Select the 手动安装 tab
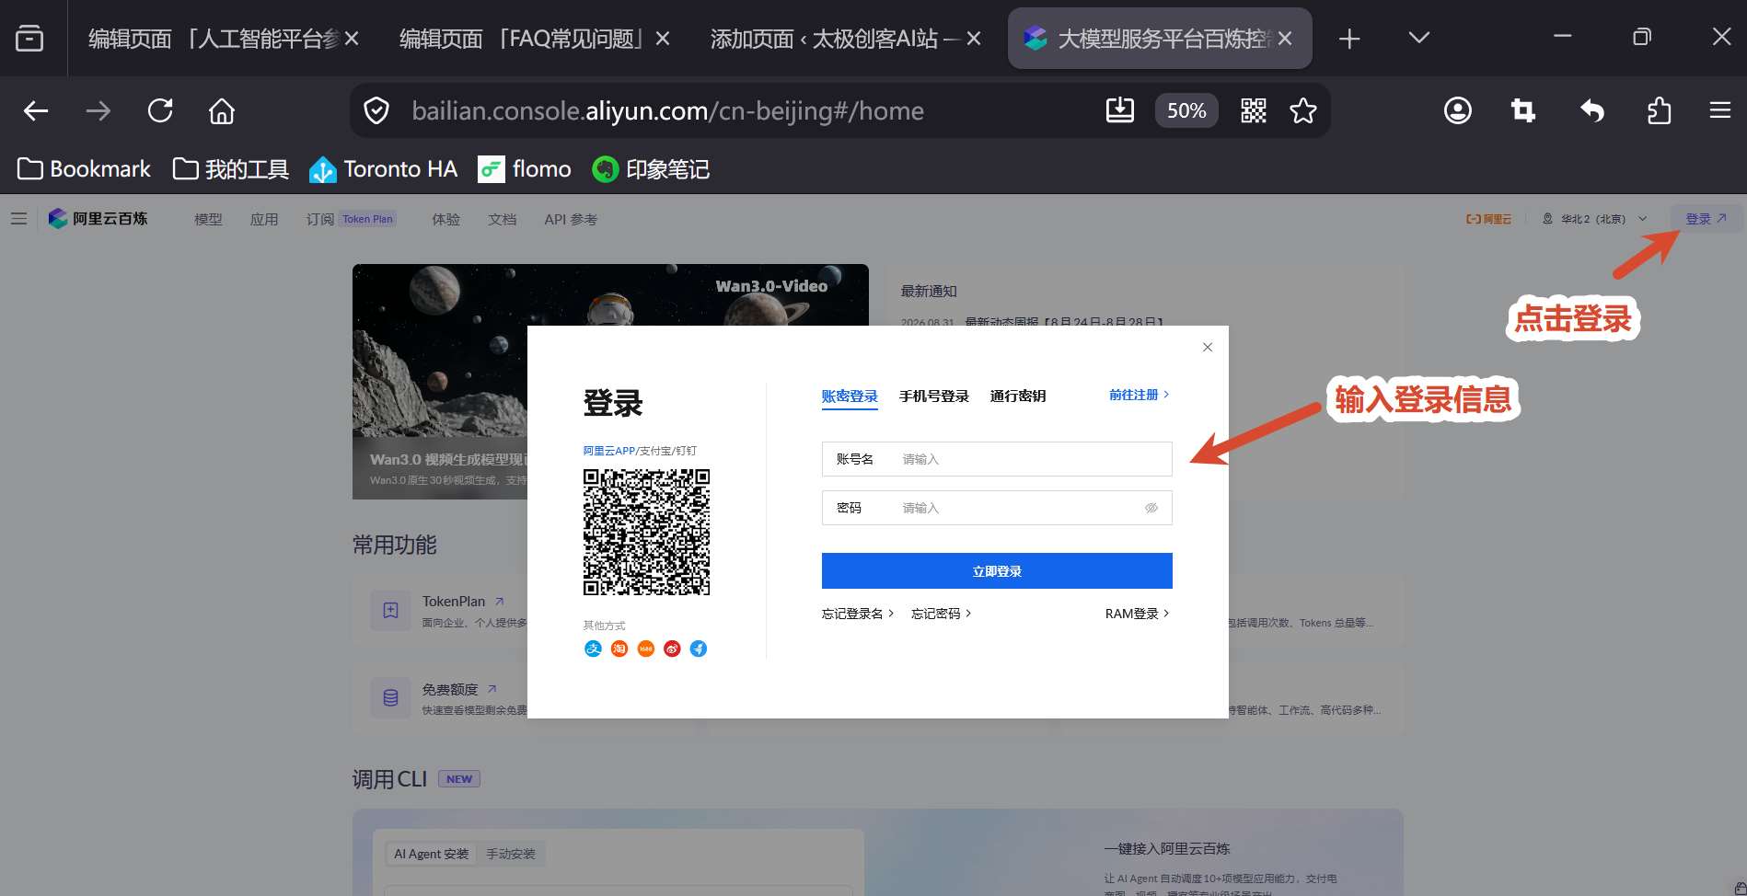Image resolution: width=1747 pixels, height=896 pixels. pyautogui.click(x=511, y=854)
